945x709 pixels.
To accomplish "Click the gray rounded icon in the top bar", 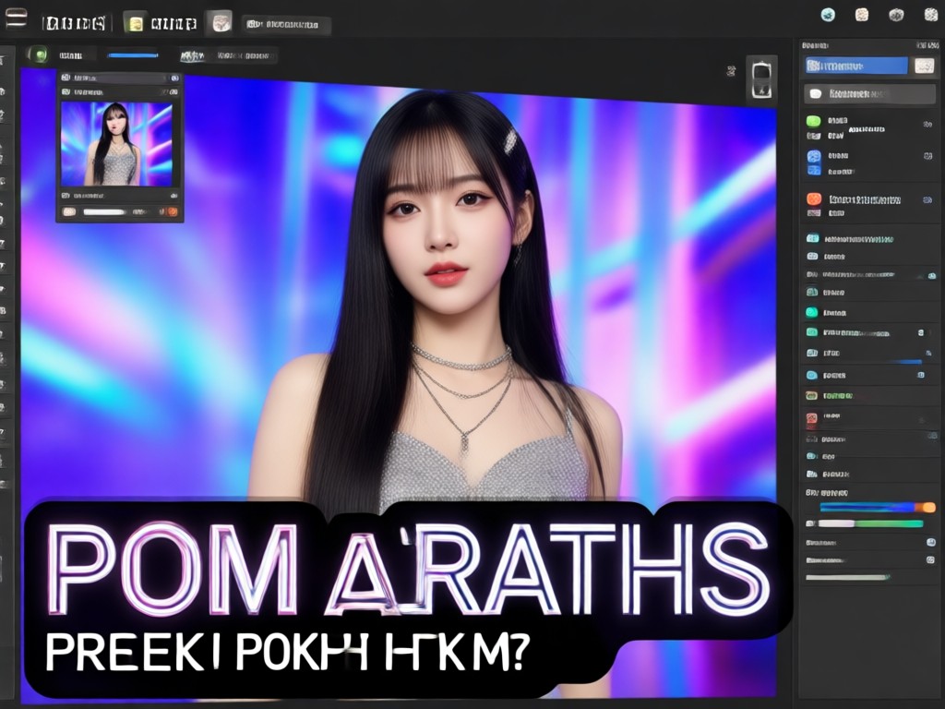I will pyautogui.click(x=221, y=23).
